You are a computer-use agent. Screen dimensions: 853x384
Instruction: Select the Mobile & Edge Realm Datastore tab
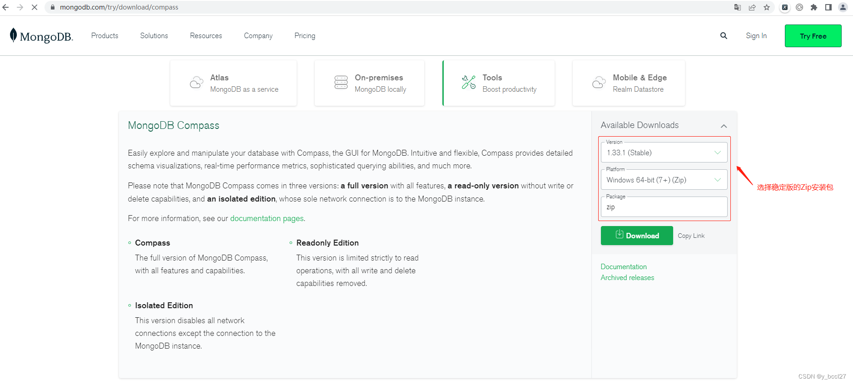coord(629,83)
